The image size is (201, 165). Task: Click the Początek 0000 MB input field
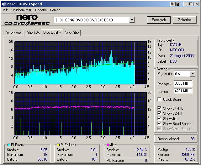[183, 83]
